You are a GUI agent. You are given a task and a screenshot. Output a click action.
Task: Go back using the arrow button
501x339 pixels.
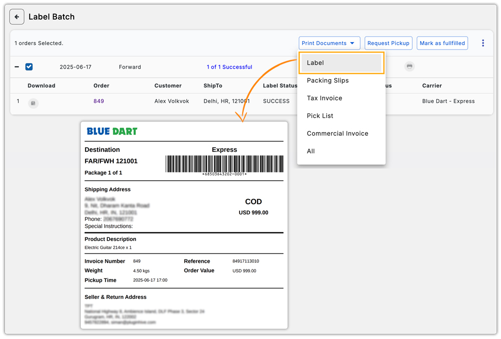(17, 17)
